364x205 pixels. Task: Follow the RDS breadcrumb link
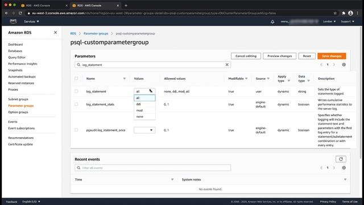73,34
